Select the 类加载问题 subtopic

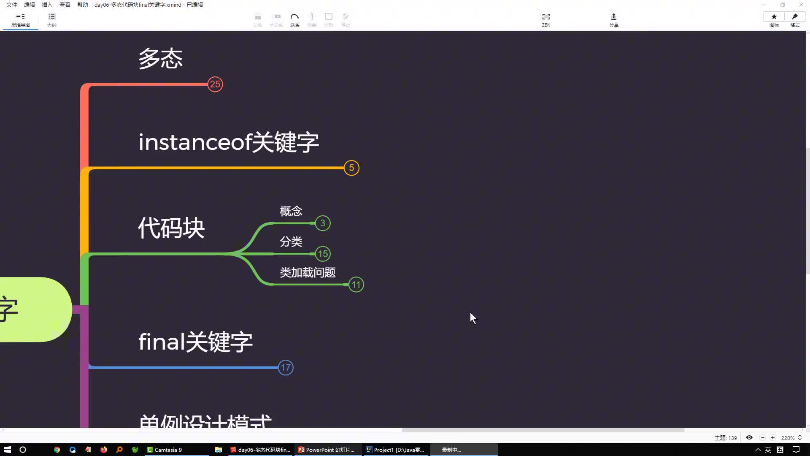tap(308, 272)
